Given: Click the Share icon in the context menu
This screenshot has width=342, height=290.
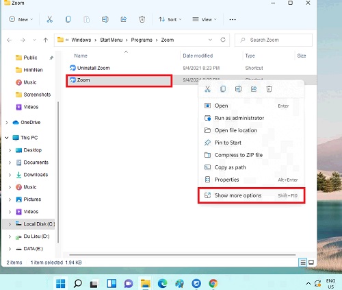Looking at the screenshot, I should tap(254, 89).
